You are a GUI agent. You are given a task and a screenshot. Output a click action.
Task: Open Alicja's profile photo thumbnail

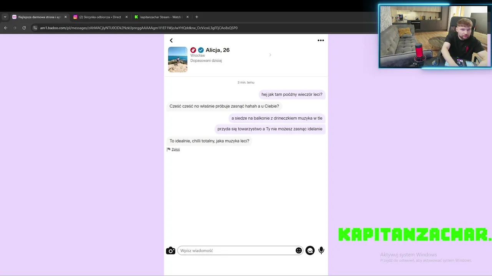pos(178,59)
